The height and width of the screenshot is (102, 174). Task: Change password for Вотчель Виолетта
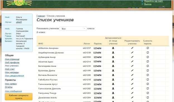point(148,75)
